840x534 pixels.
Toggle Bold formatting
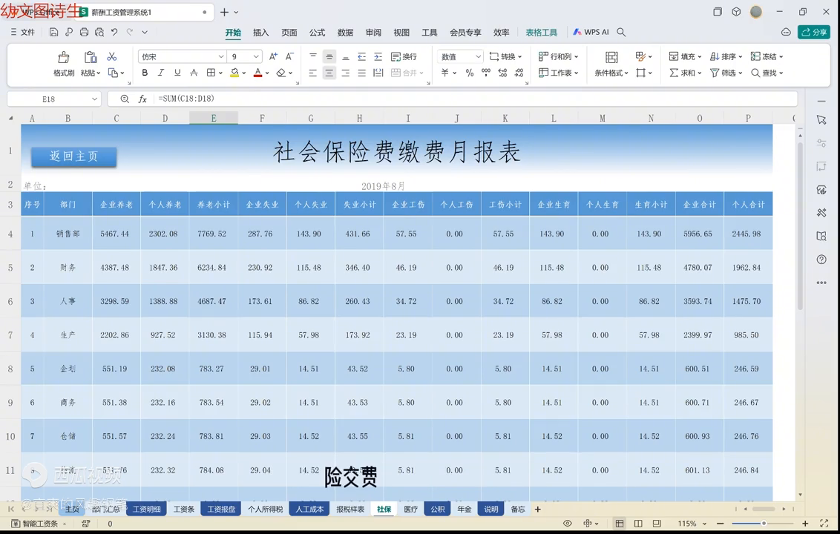click(x=145, y=73)
